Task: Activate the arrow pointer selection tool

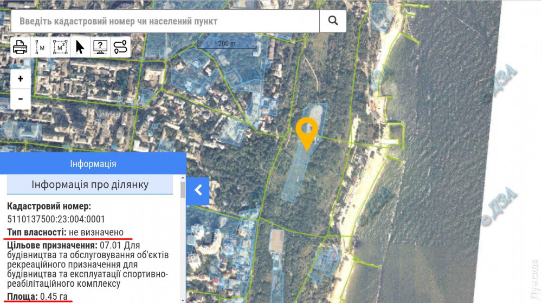Action: (x=80, y=47)
